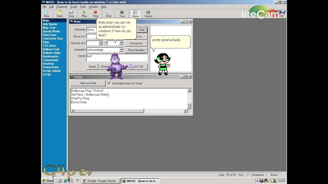Screen dimensions: 328x184
Task: Click the Speak button
Action: (x=92, y=66)
